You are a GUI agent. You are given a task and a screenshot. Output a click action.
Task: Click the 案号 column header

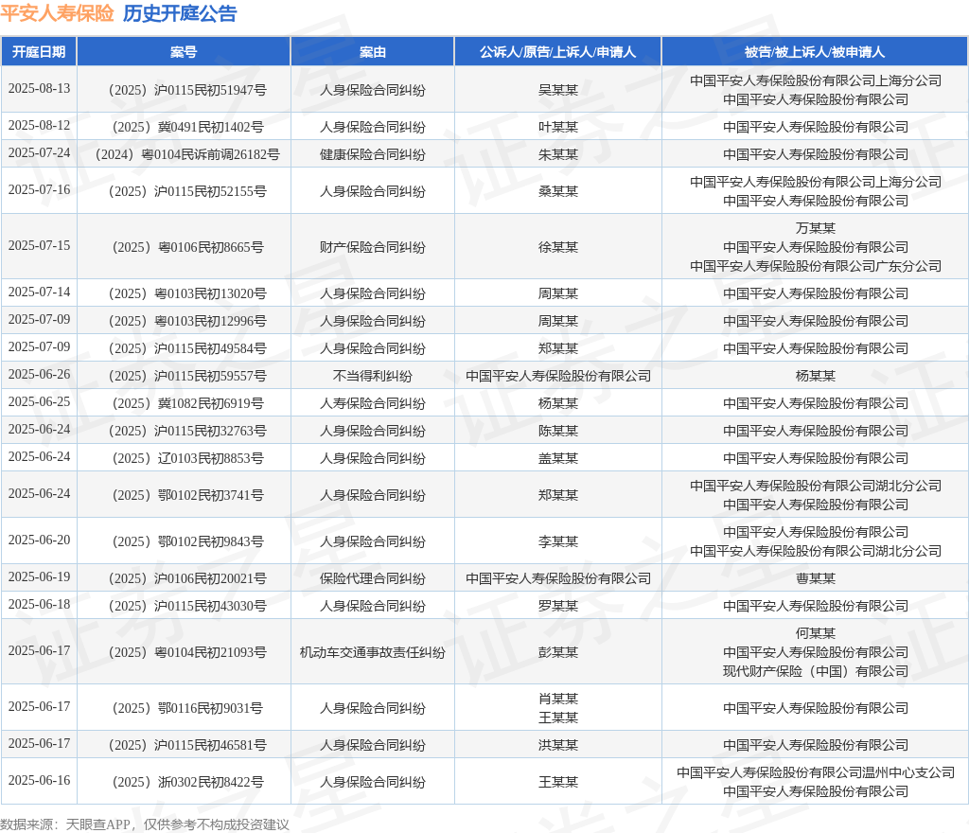pos(184,52)
